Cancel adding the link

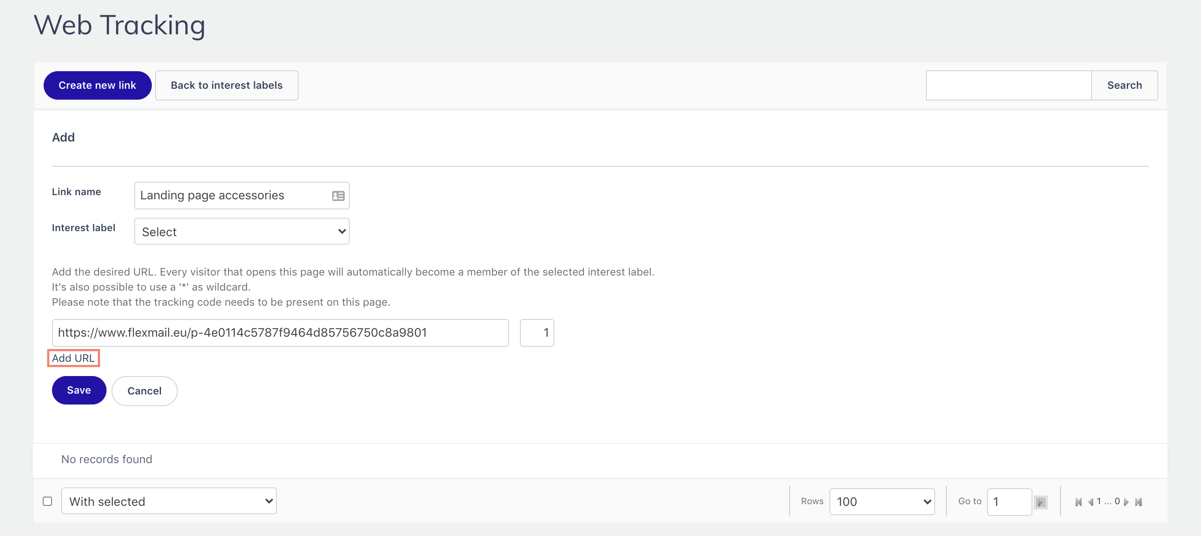pos(144,391)
